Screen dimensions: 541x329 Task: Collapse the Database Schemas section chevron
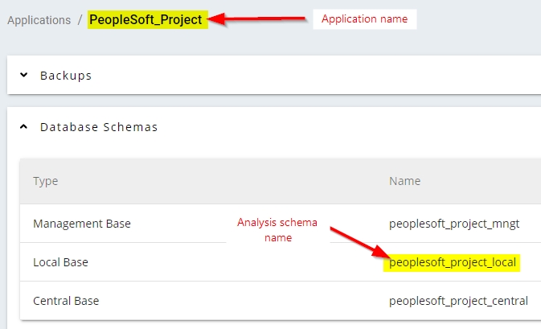pyautogui.click(x=24, y=127)
